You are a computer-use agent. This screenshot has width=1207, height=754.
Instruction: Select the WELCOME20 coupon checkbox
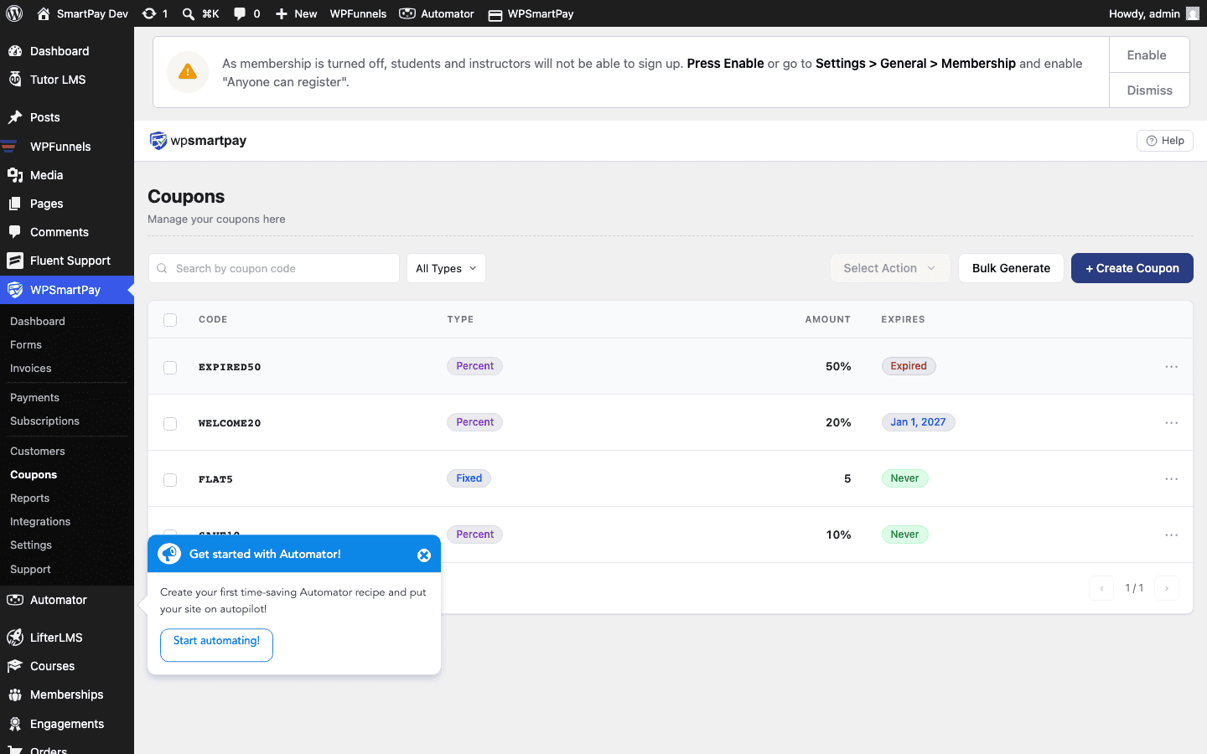point(170,424)
